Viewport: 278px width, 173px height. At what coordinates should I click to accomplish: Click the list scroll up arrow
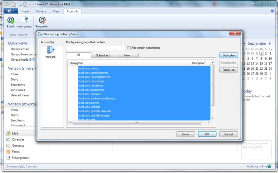(x=213, y=63)
